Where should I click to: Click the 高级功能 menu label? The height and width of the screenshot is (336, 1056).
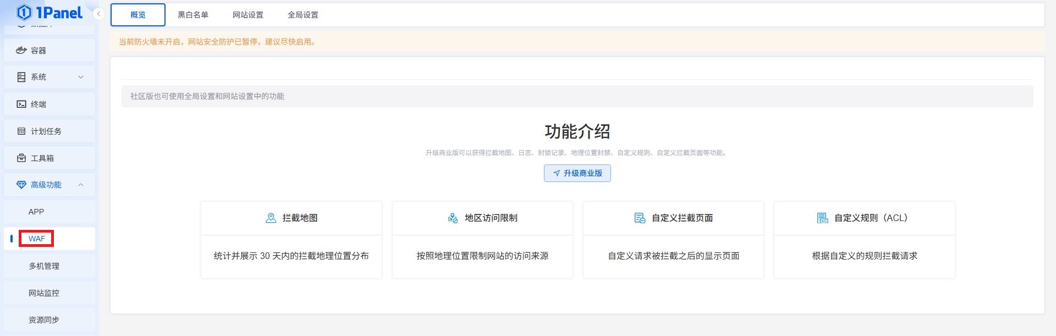tap(46, 185)
